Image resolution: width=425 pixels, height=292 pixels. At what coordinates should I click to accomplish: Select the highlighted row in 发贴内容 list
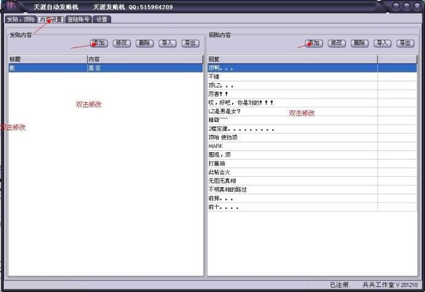[106, 68]
